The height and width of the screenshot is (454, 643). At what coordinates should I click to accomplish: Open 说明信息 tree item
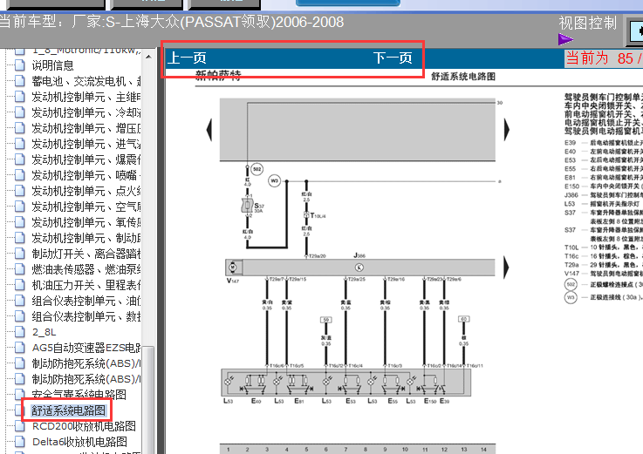pyautogui.click(x=53, y=65)
